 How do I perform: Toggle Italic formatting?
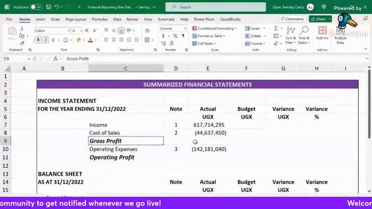coord(45,40)
